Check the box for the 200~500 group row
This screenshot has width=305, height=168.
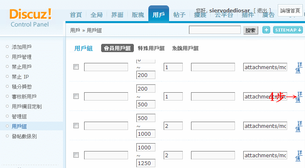pos(76,96)
